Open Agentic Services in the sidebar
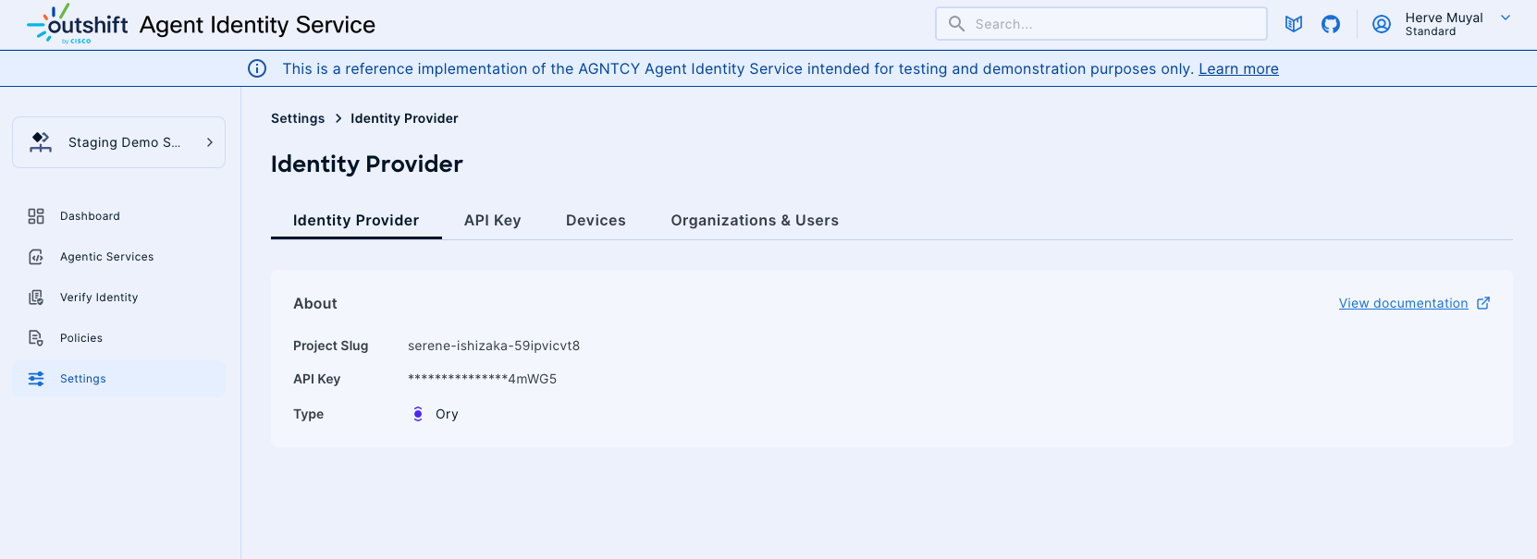1537x559 pixels. pyautogui.click(x=118, y=257)
